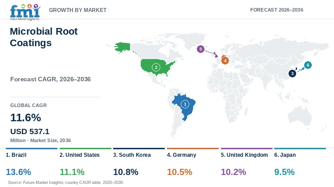Click 'Million · Market Size, 2036' caption
The image size is (334, 187).
point(41,140)
